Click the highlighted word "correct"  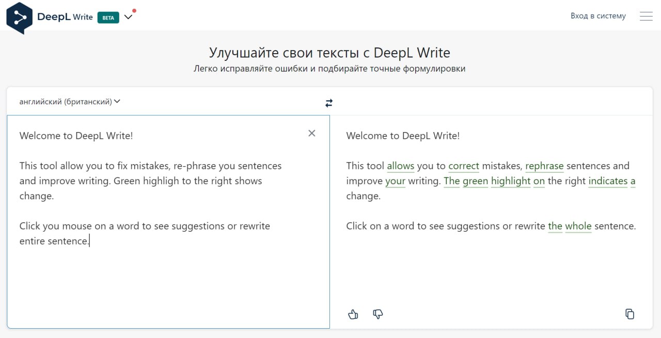(x=464, y=166)
